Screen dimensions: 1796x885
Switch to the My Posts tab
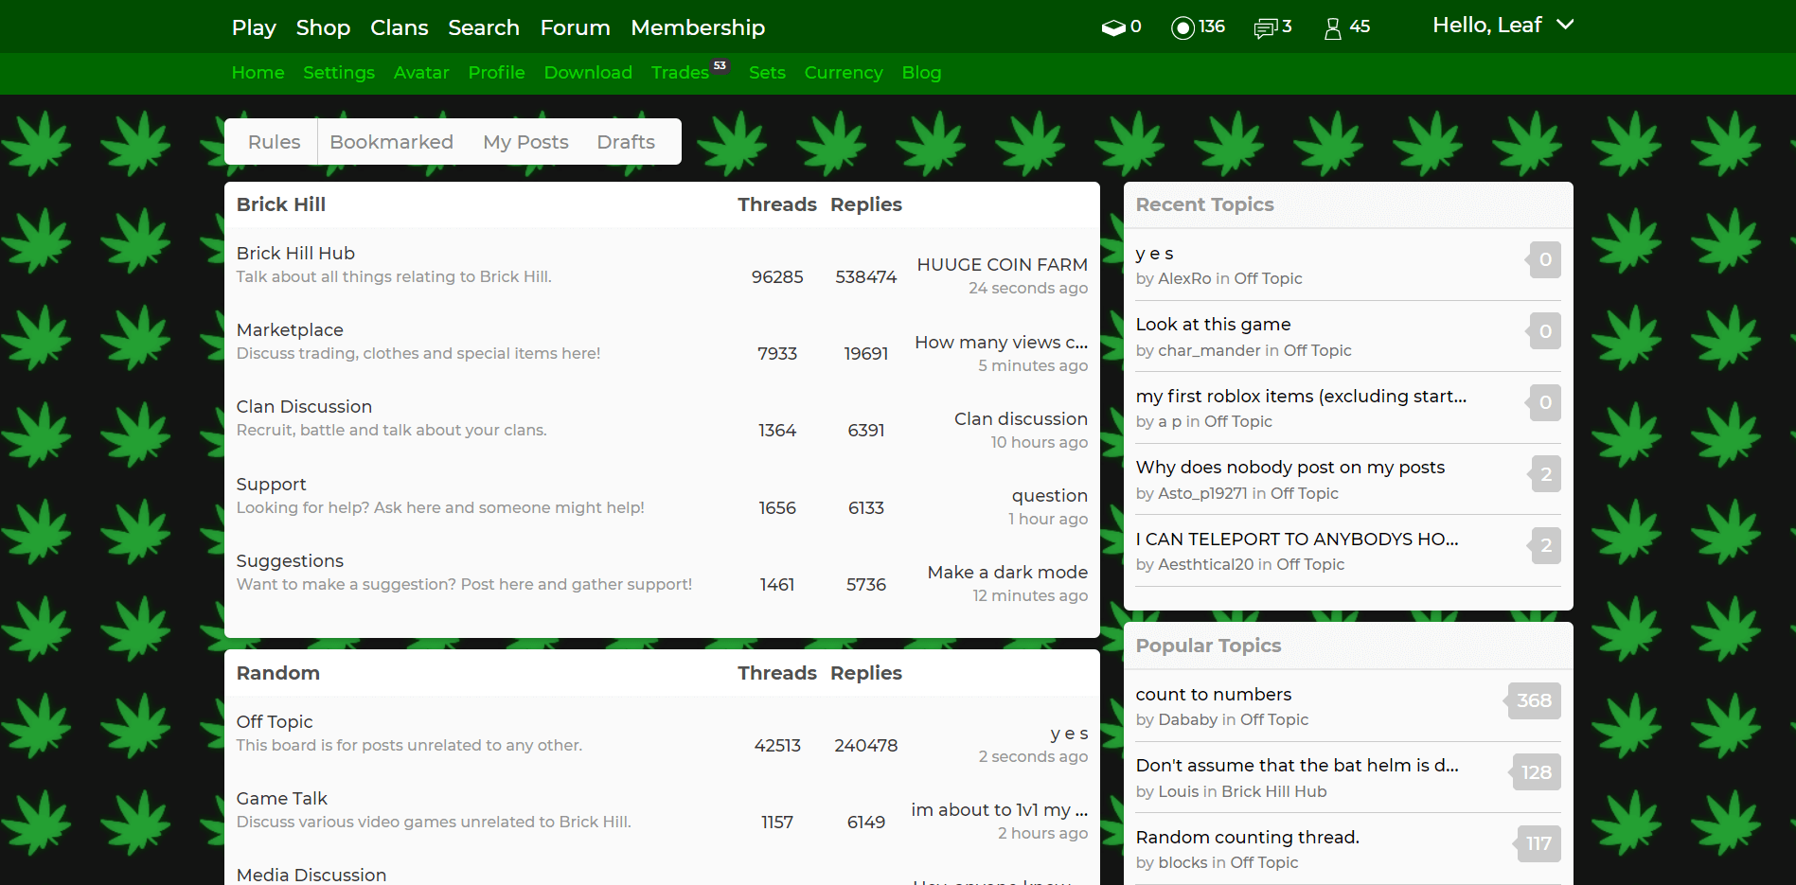(x=525, y=142)
